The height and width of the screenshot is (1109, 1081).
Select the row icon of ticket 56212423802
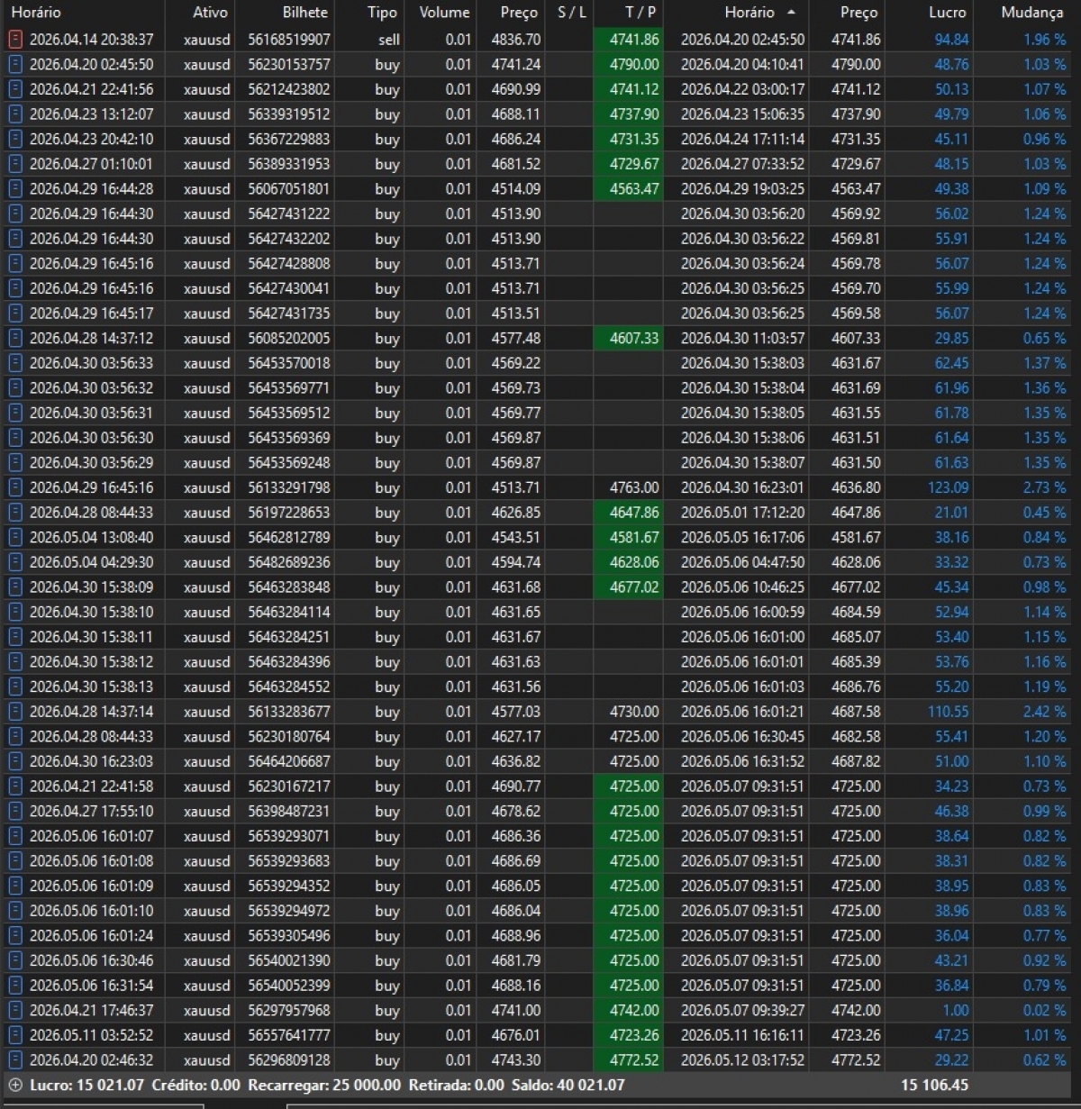click(14, 90)
